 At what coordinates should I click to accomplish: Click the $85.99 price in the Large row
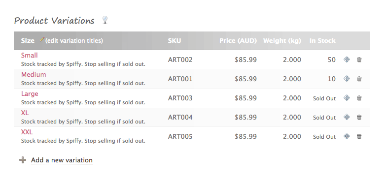tap(245, 98)
